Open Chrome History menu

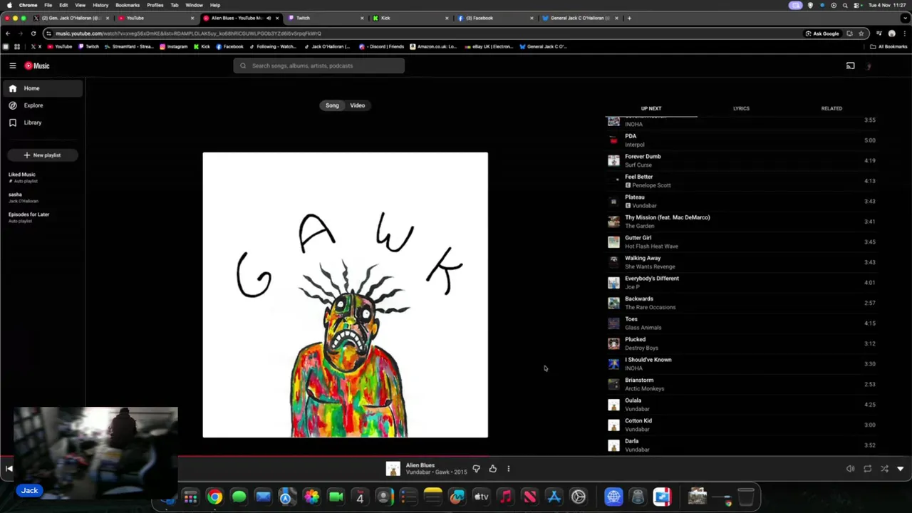point(100,5)
